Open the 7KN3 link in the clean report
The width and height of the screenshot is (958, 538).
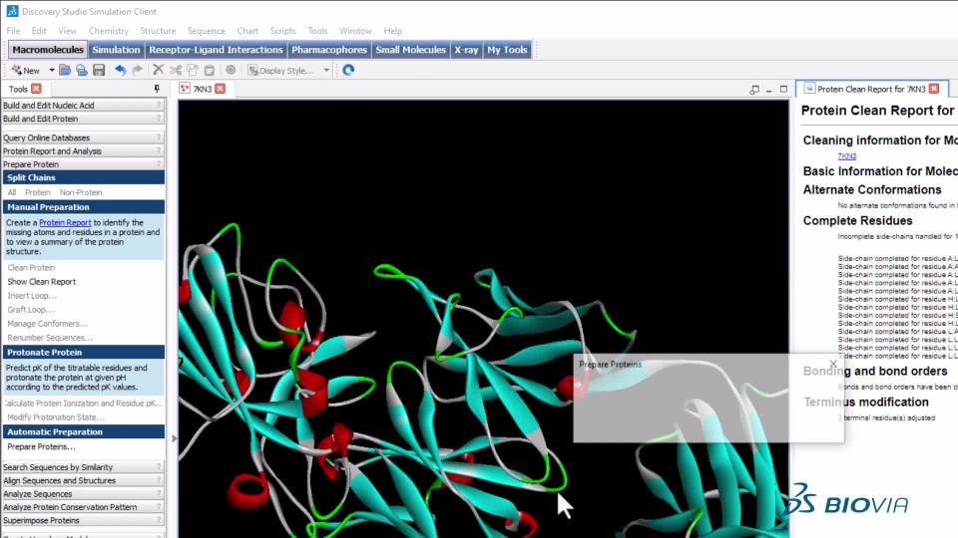847,156
